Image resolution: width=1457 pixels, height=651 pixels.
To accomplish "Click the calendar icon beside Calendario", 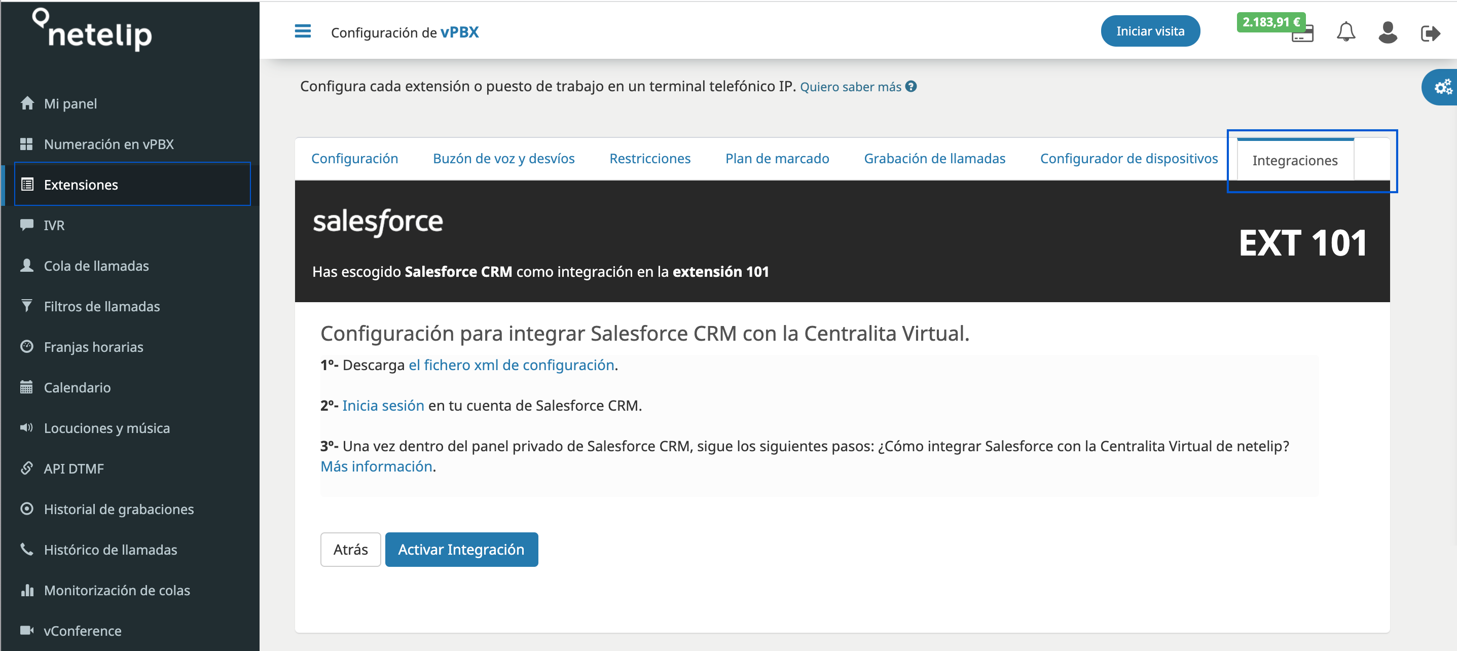I will [x=26, y=387].
